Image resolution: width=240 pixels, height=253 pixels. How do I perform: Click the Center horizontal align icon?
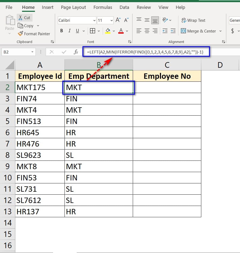147,31
